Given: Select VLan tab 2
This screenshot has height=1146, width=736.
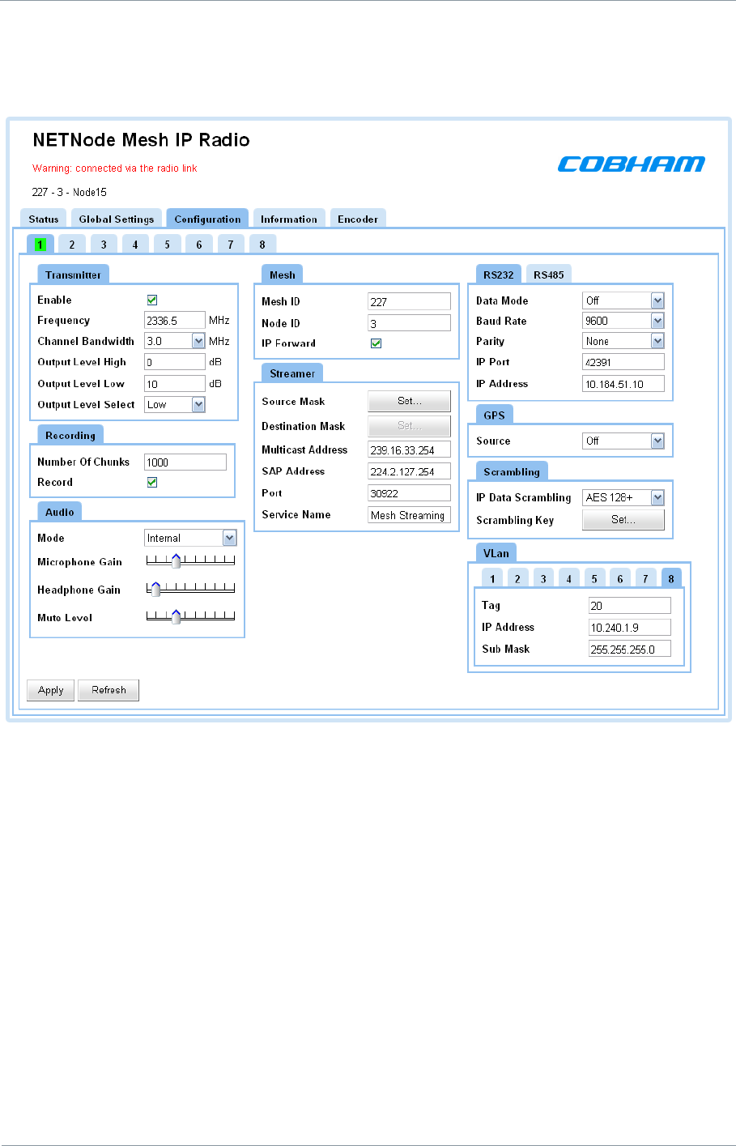Looking at the screenshot, I should [x=518, y=579].
